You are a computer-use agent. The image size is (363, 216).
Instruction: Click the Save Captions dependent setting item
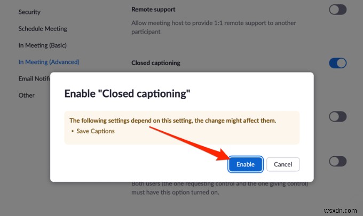pos(95,131)
